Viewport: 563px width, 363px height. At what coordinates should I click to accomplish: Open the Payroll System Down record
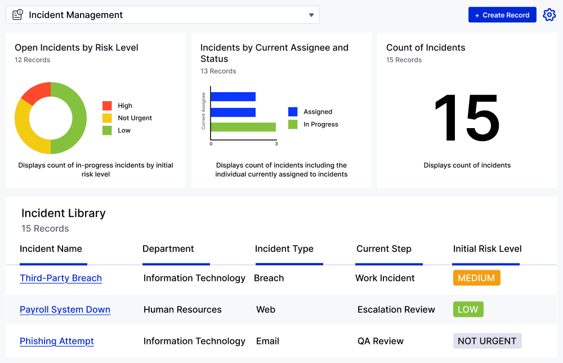[x=65, y=310]
